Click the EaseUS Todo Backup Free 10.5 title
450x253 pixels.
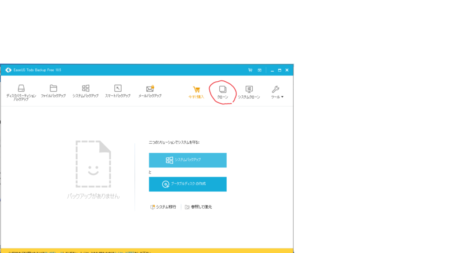(37, 70)
